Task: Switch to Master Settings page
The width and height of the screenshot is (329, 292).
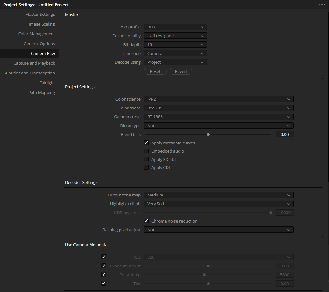Action: pos(40,14)
